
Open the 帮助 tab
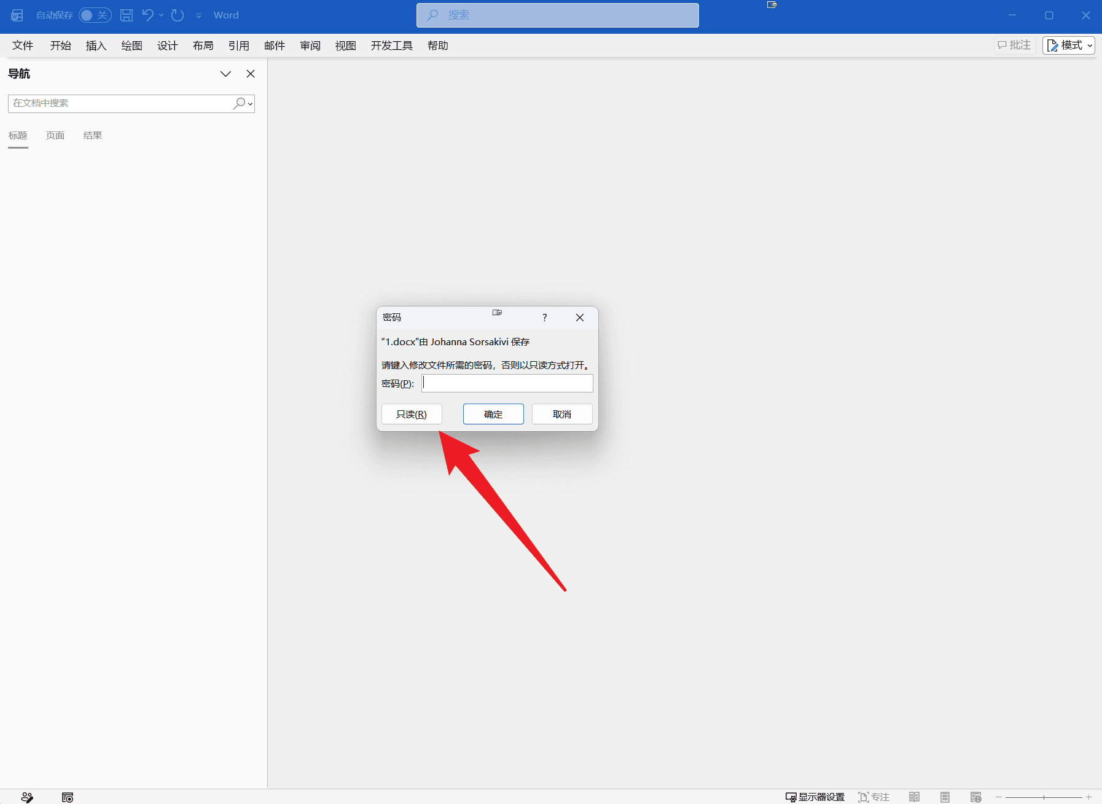437,45
